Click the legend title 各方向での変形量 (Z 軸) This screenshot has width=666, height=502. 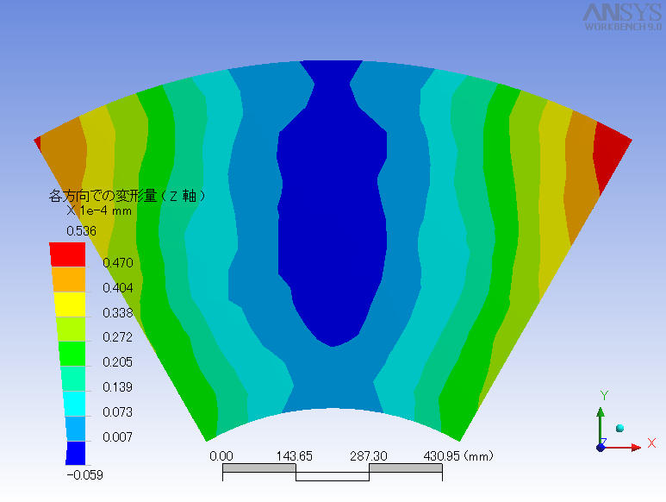pos(127,196)
